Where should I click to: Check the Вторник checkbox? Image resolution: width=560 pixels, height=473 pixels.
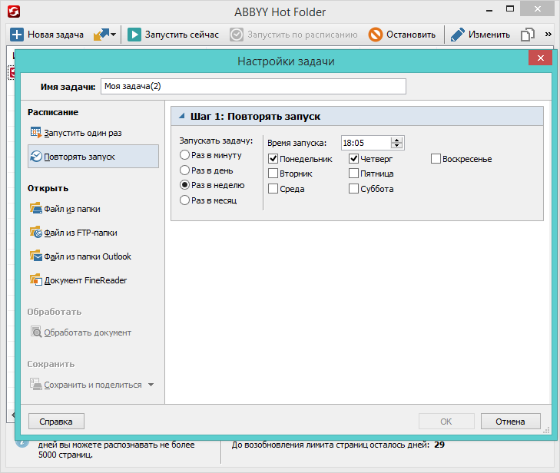[273, 173]
